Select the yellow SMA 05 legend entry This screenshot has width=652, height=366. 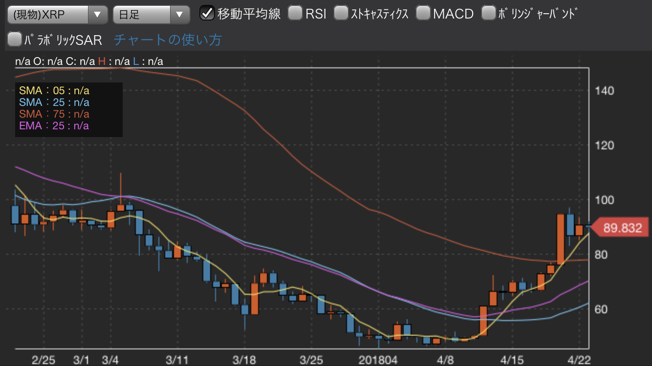click(x=54, y=90)
